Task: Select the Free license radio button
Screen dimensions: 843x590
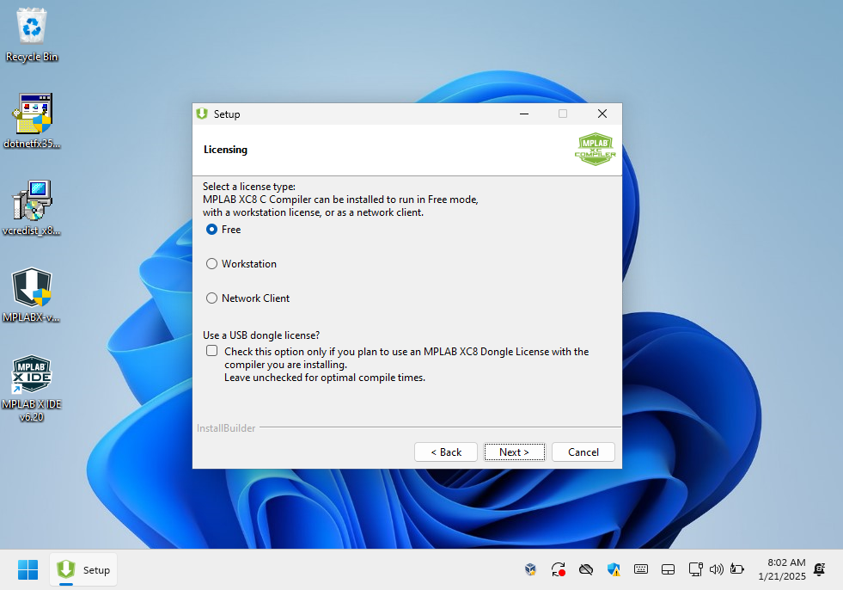Action: click(212, 230)
